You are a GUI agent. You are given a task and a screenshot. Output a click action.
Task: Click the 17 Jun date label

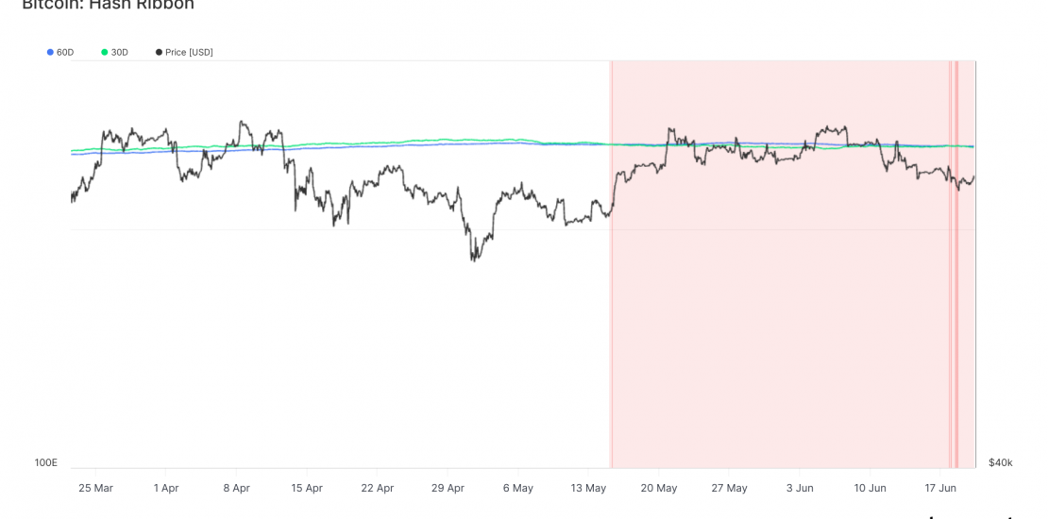pyautogui.click(x=940, y=488)
